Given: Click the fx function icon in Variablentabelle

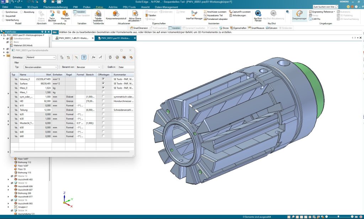Looking at the screenshot, I should pos(93,57).
